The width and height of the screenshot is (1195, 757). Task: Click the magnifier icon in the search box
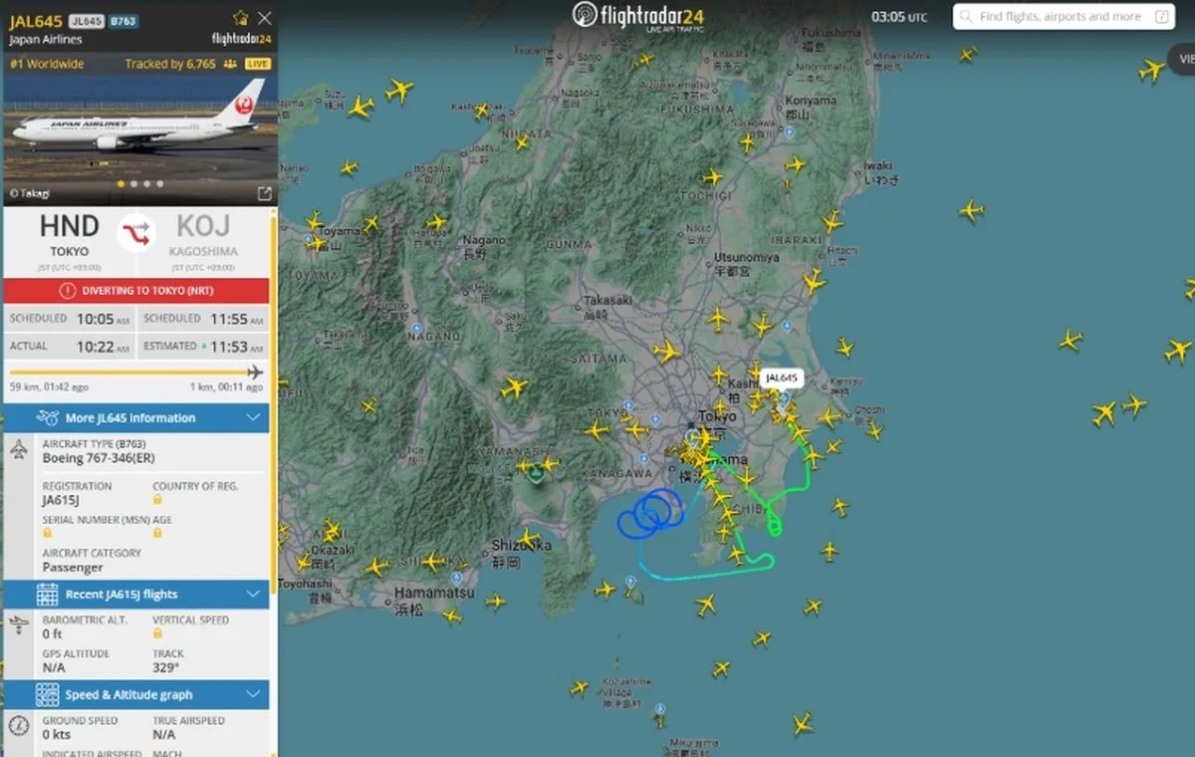pos(968,17)
